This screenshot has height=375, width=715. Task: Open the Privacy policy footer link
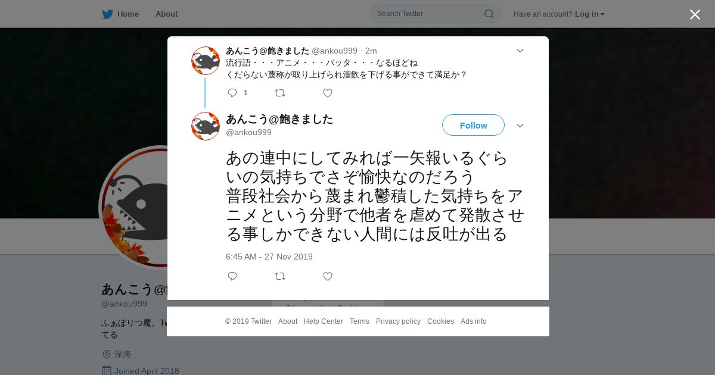click(398, 321)
